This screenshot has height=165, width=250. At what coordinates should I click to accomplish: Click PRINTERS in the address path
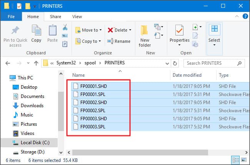pyautogui.click(x=115, y=63)
